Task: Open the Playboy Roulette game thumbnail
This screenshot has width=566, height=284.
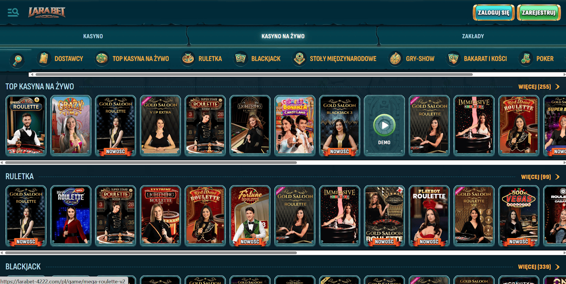Action: [x=429, y=216]
